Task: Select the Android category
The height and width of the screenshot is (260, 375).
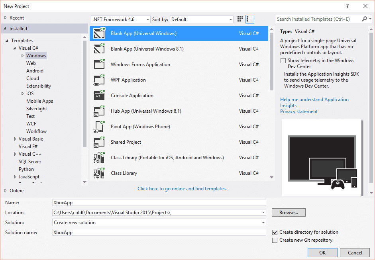Action: (35, 71)
